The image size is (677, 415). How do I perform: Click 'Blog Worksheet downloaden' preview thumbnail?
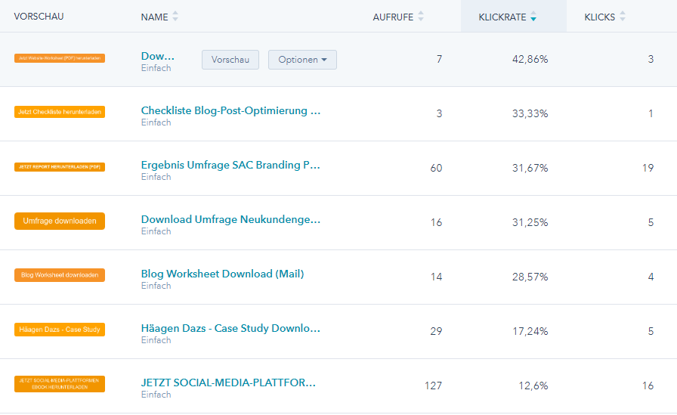coord(60,275)
